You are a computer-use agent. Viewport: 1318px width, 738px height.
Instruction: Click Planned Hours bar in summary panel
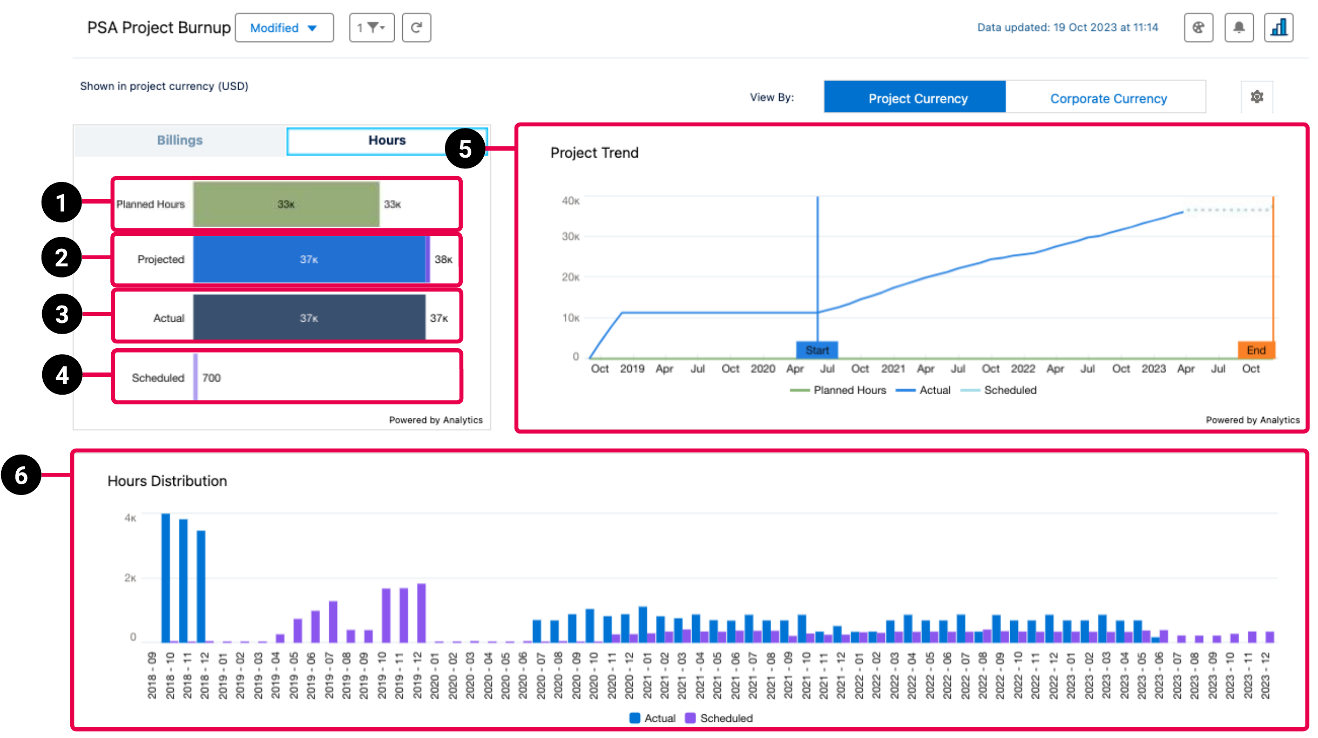click(x=284, y=204)
